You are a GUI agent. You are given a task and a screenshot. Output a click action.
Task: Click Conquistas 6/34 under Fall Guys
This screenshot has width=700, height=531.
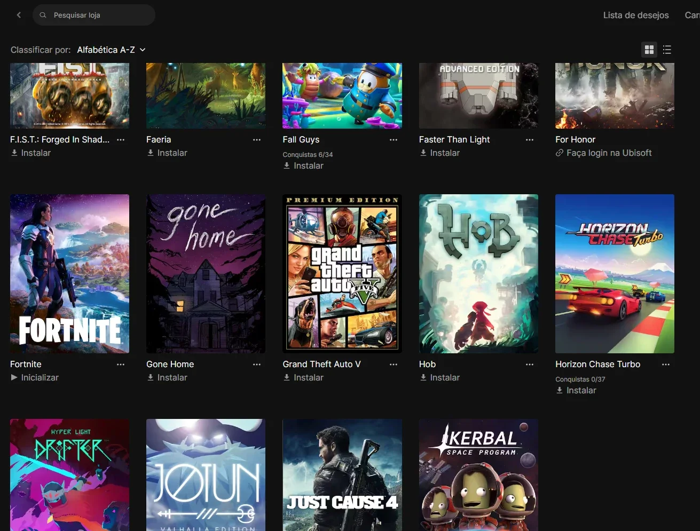click(x=308, y=155)
